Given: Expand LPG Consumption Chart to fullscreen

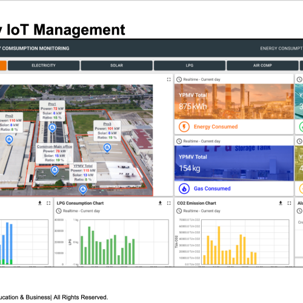Looking at the screenshot, I should [x=168, y=203].
